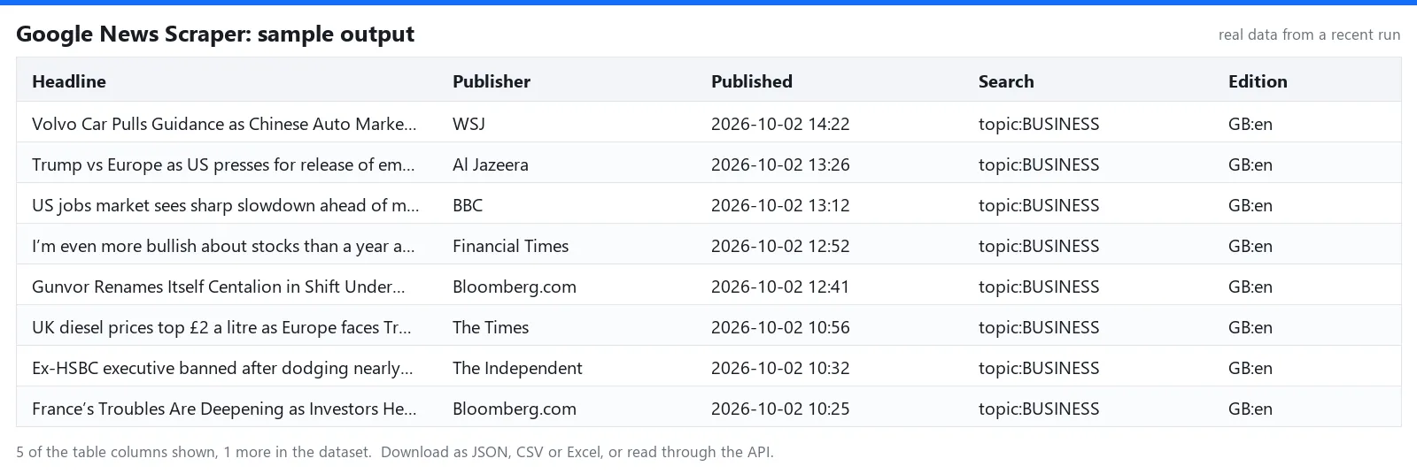Click topic:BUSINESS in the Al Jazeera row
The image size is (1417, 474).
coord(1039,164)
